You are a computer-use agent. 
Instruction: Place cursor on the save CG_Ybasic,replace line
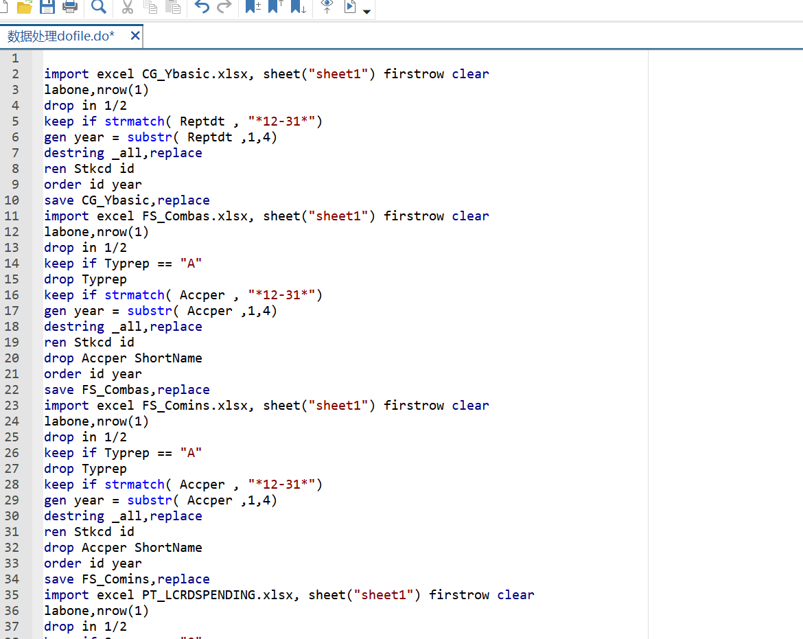pyautogui.click(x=127, y=200)
